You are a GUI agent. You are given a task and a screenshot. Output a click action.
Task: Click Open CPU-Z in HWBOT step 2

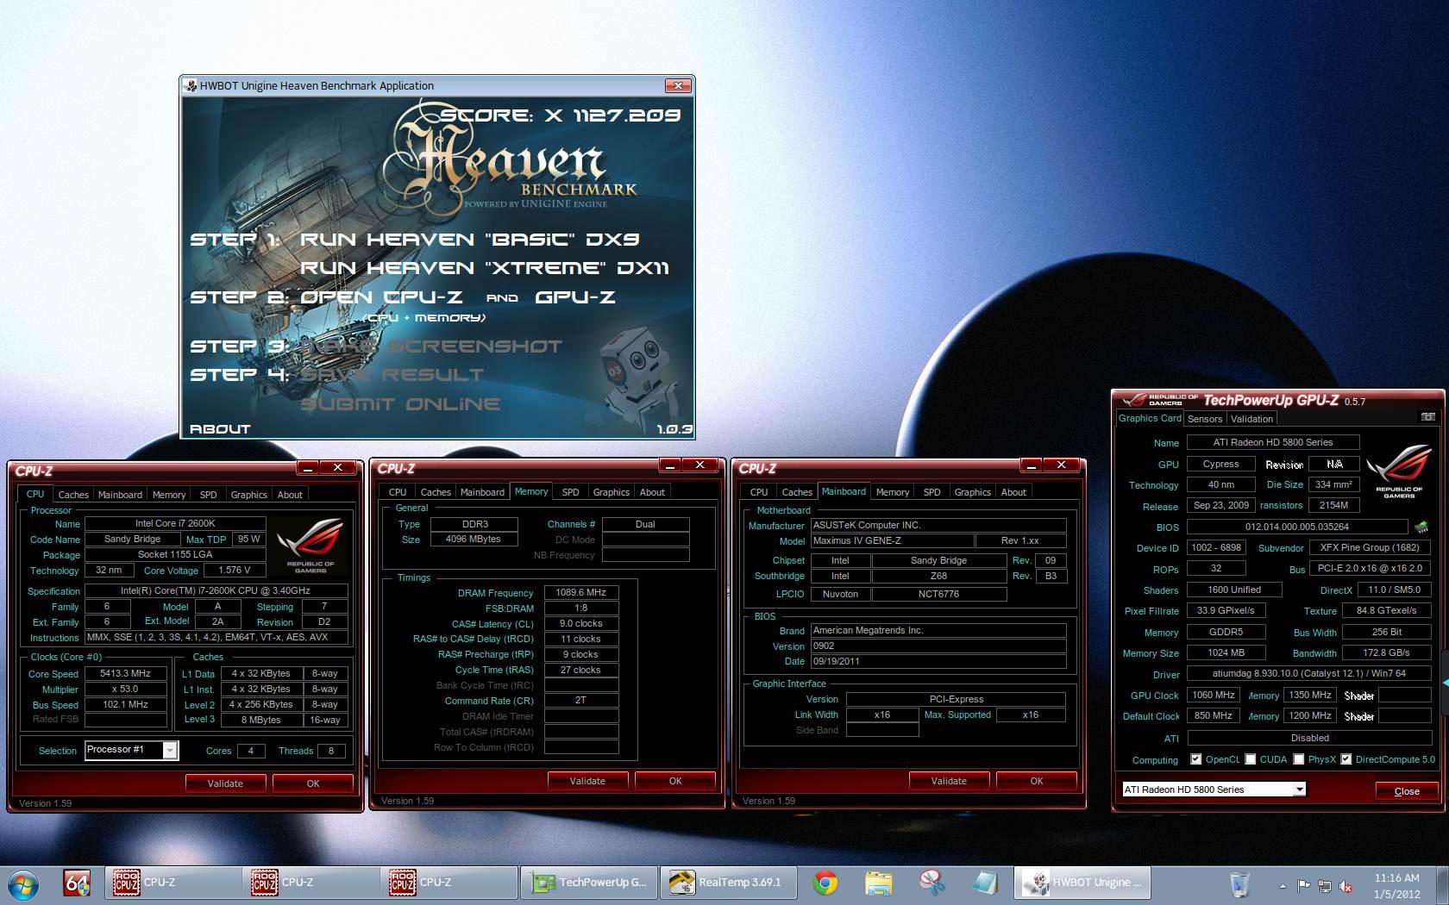coord(381,297)
